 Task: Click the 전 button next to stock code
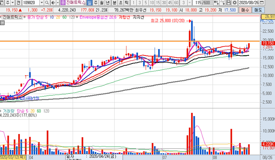(x=18, y=3)
